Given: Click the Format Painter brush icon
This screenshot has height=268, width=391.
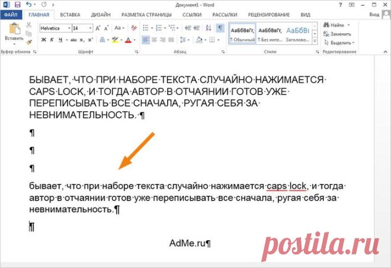Looking at the screenshot, I should (29, 42).
